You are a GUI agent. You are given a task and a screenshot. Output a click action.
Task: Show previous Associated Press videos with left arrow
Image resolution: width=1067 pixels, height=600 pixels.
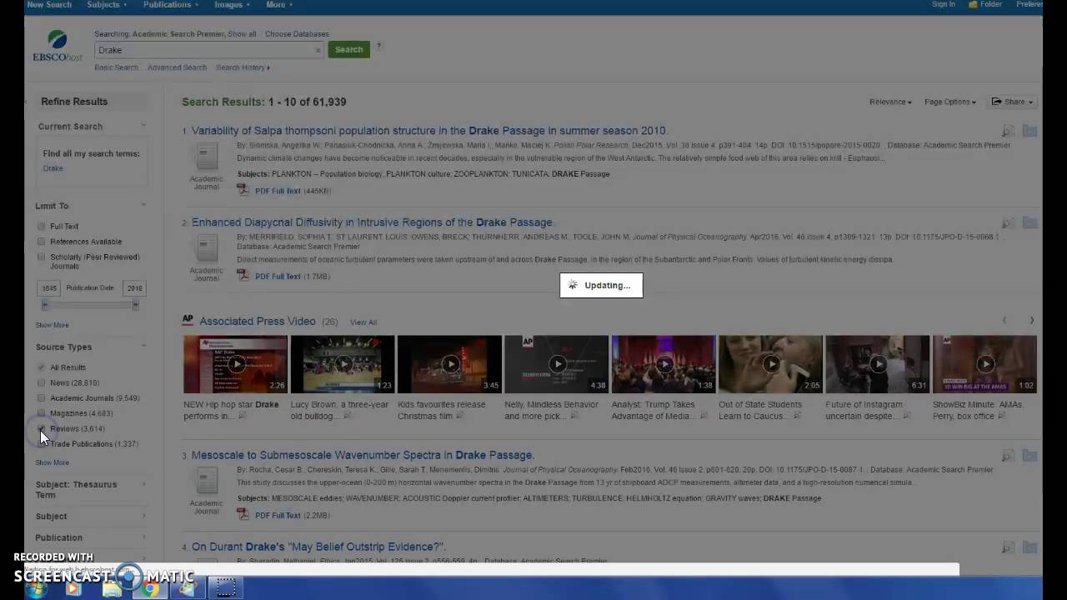point(1004,321)
